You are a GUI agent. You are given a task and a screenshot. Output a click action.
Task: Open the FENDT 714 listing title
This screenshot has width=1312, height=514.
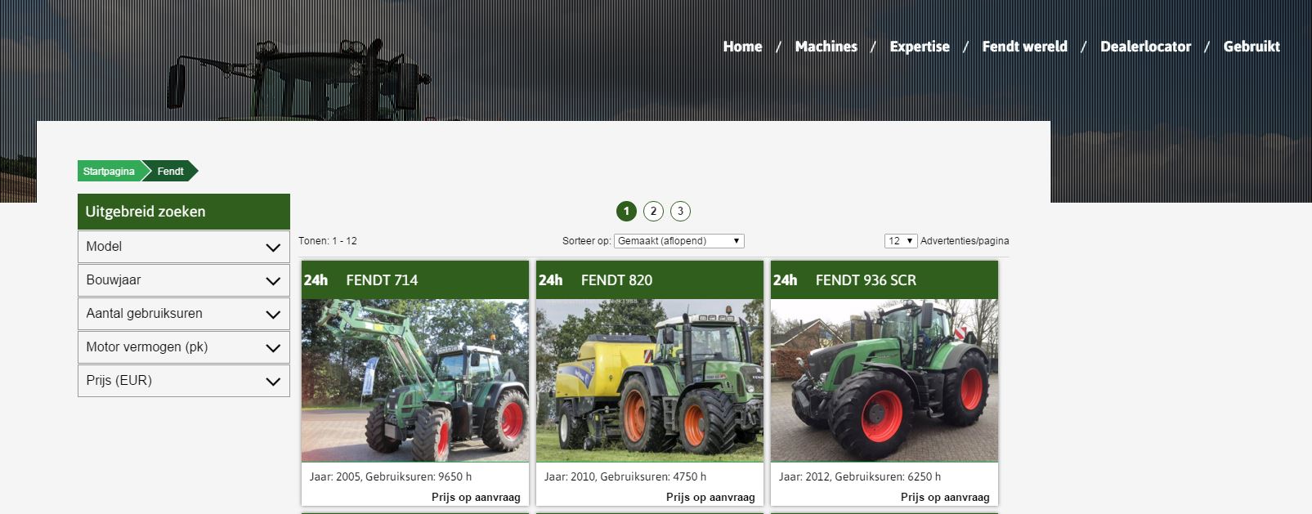point(382,280)
